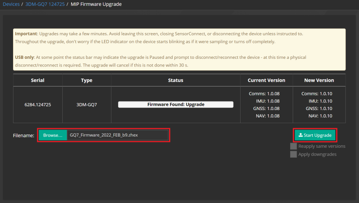
Task: Click current Comms: 1.0.08 value
Action: point(264,94)
